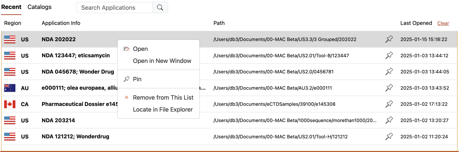Choose Open from the context menu
This screenshot has width=459, height=152.
point(140,49)
